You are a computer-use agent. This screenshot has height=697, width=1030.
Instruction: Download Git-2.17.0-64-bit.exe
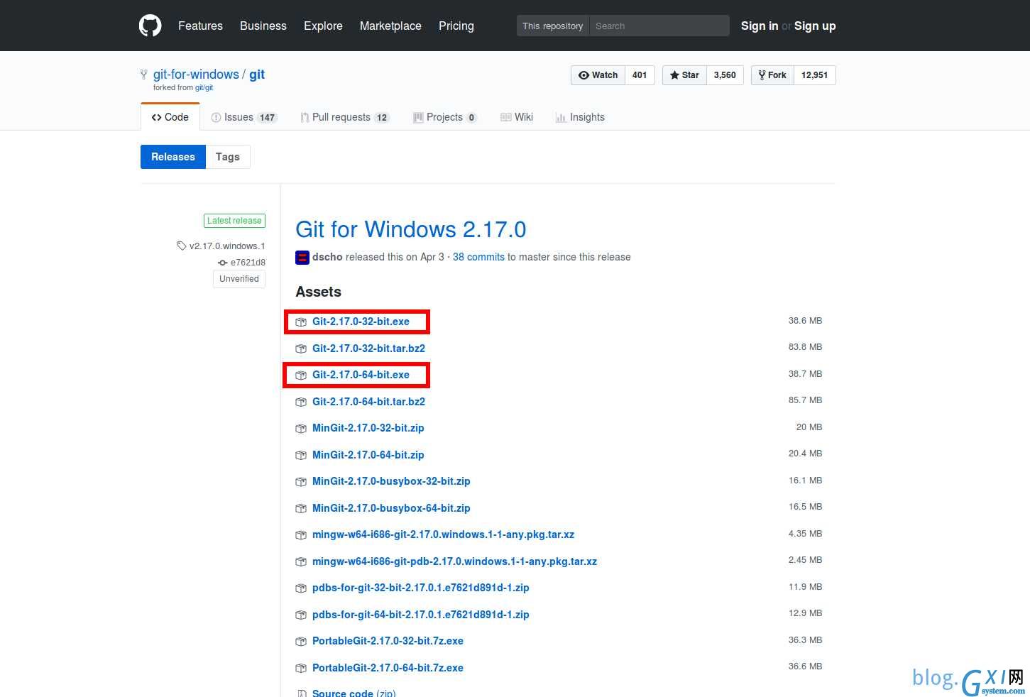(x=361, y=375)
